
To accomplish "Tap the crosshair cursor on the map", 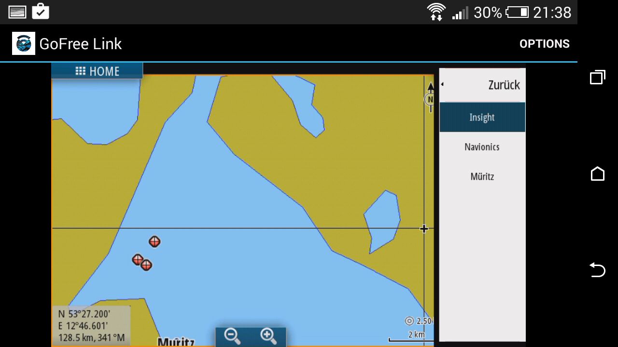I will (x=424, y=228).
